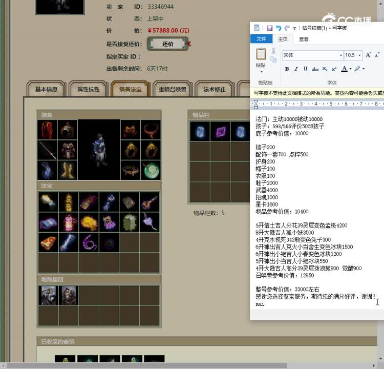Select the 装备法宝 tab
384x369 pixels.
(130, 89)
